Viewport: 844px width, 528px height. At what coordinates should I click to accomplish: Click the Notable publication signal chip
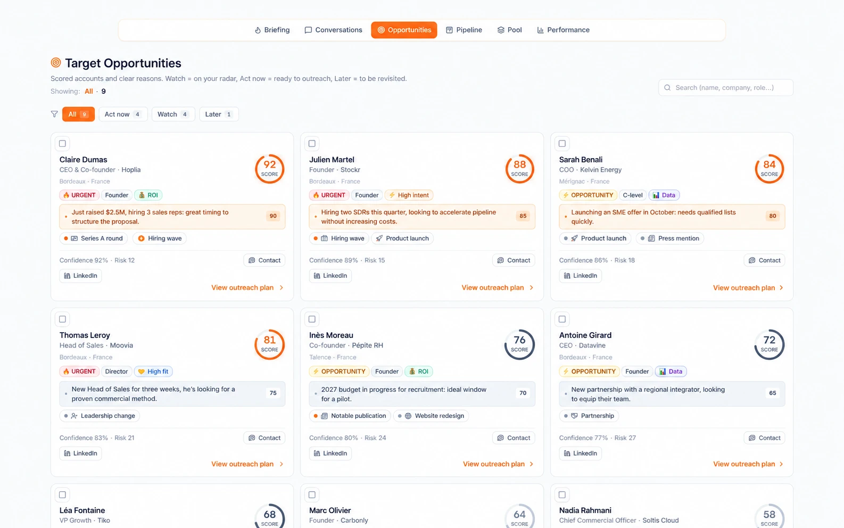[350, 416]
